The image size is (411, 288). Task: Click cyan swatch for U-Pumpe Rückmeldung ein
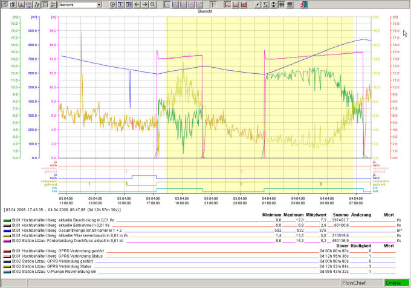7,272
